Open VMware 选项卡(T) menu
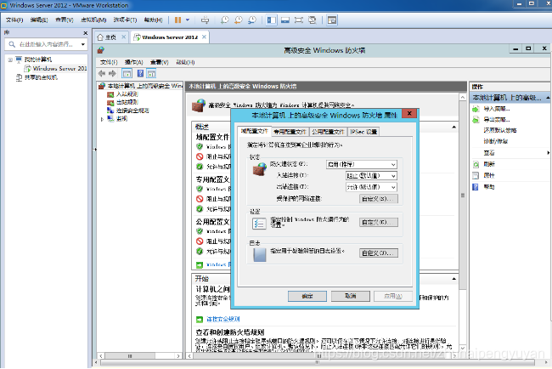552x369 pixels. (125, 20)
